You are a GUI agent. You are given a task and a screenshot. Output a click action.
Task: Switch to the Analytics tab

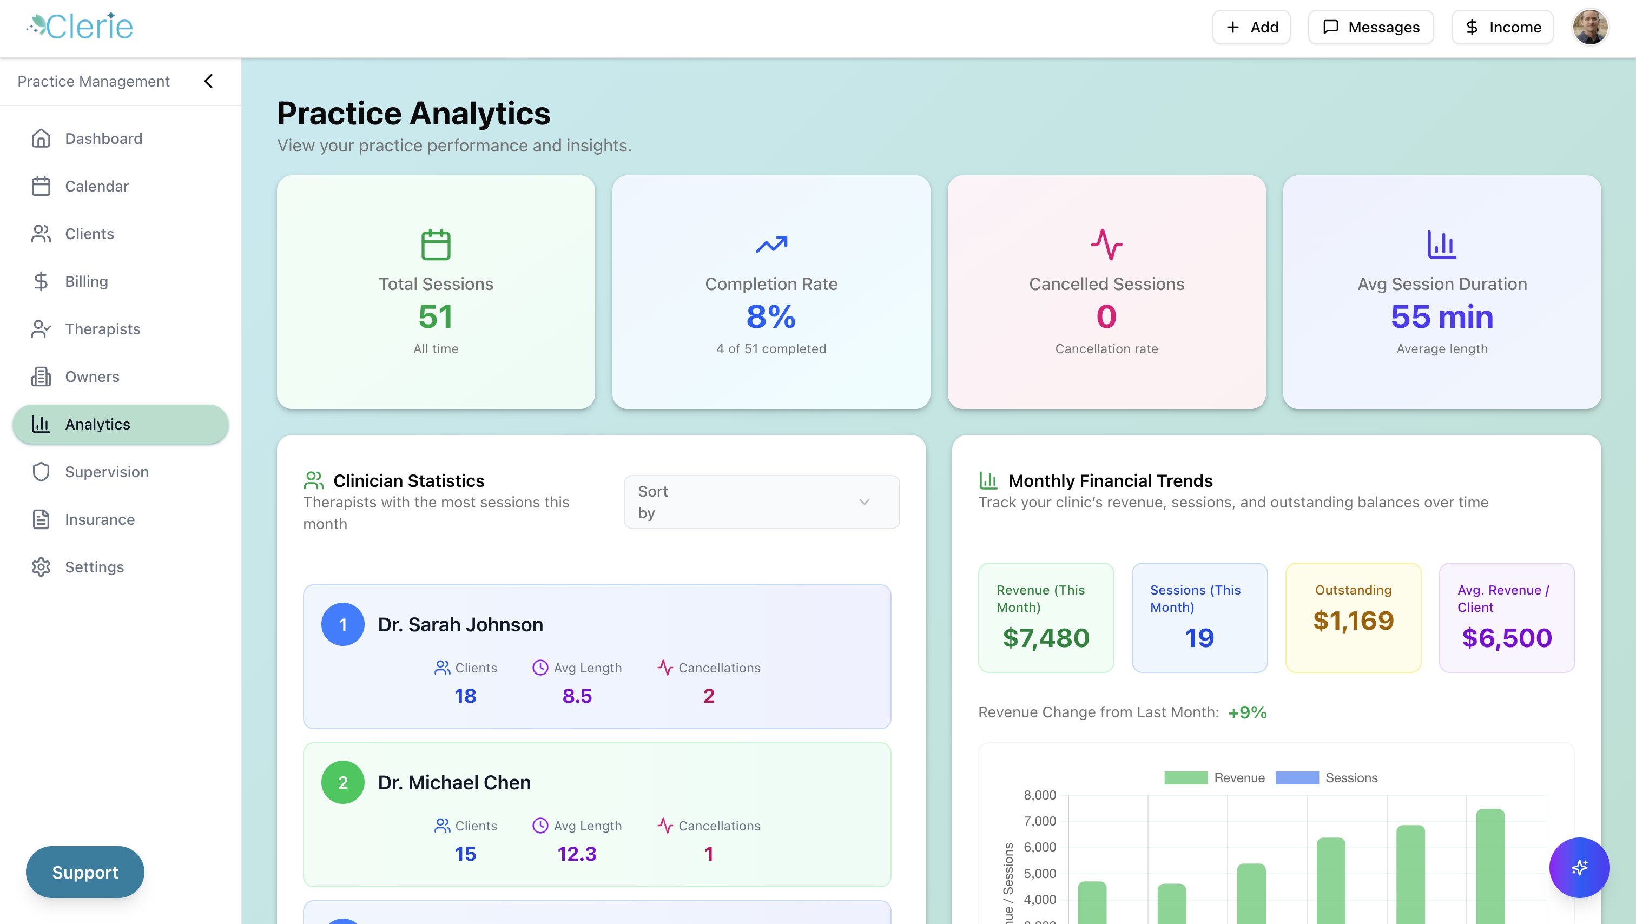pos(98,424)
